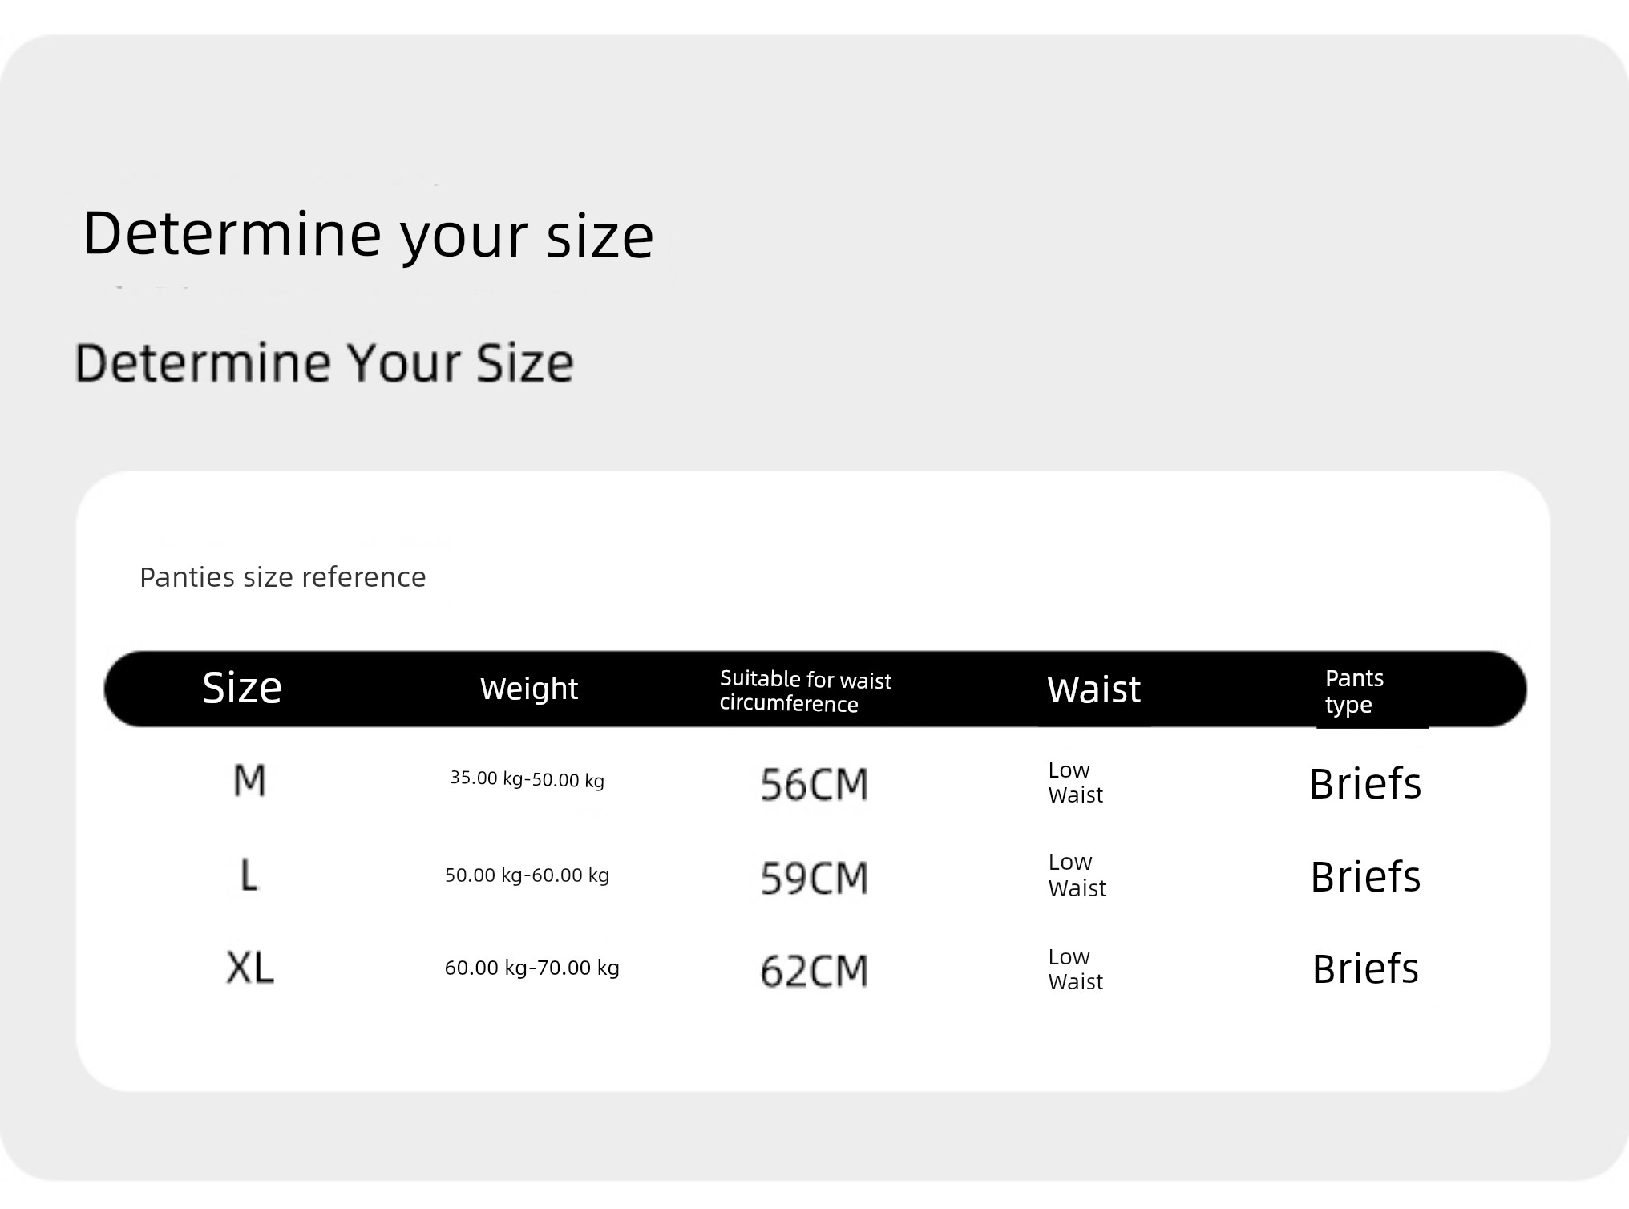The width and height of the screenshot is (1629, 1209).
Task: Click the 60.00 kg-70.00 kg weight range
Action: [x=532, y=968]
